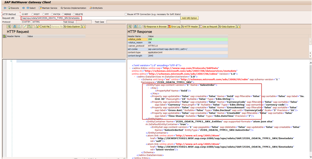Click the Find binoculars icon in HTTP Request toolbar

pyautogui.click(x=14, y=26)
